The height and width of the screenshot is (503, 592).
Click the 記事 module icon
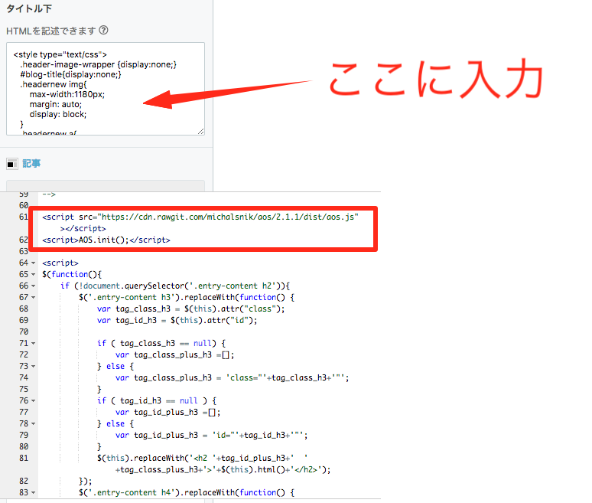pos(12,164)
